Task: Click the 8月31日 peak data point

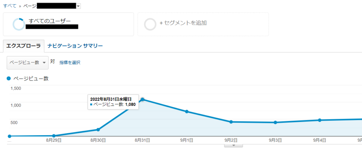Action: coord(142,100)
